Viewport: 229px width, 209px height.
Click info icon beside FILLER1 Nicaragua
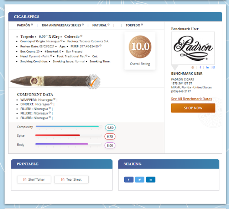pos(50,108)
